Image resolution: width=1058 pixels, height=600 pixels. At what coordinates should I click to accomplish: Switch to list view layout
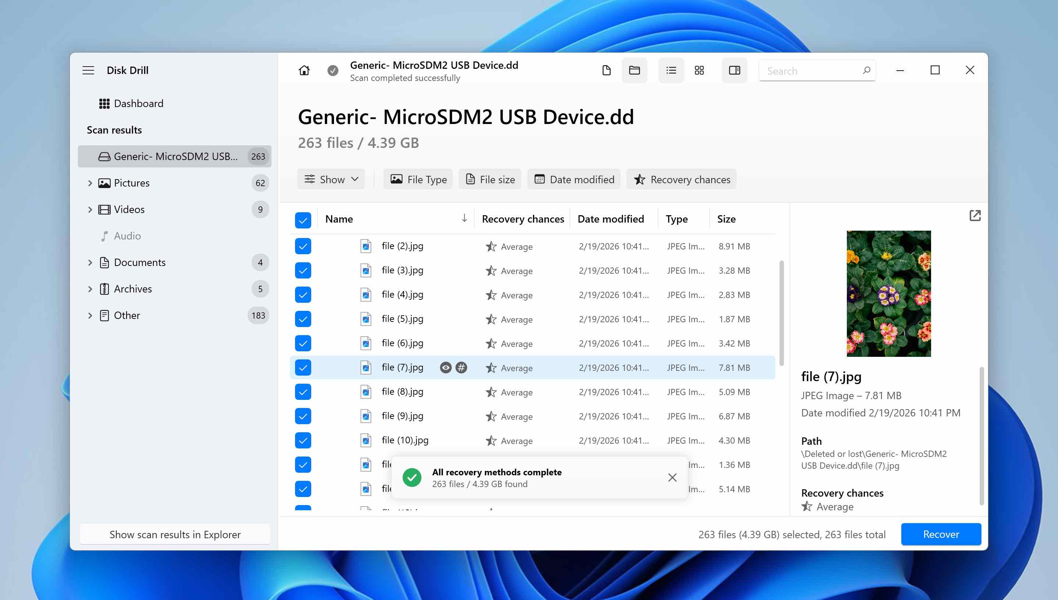pos(671,71)
